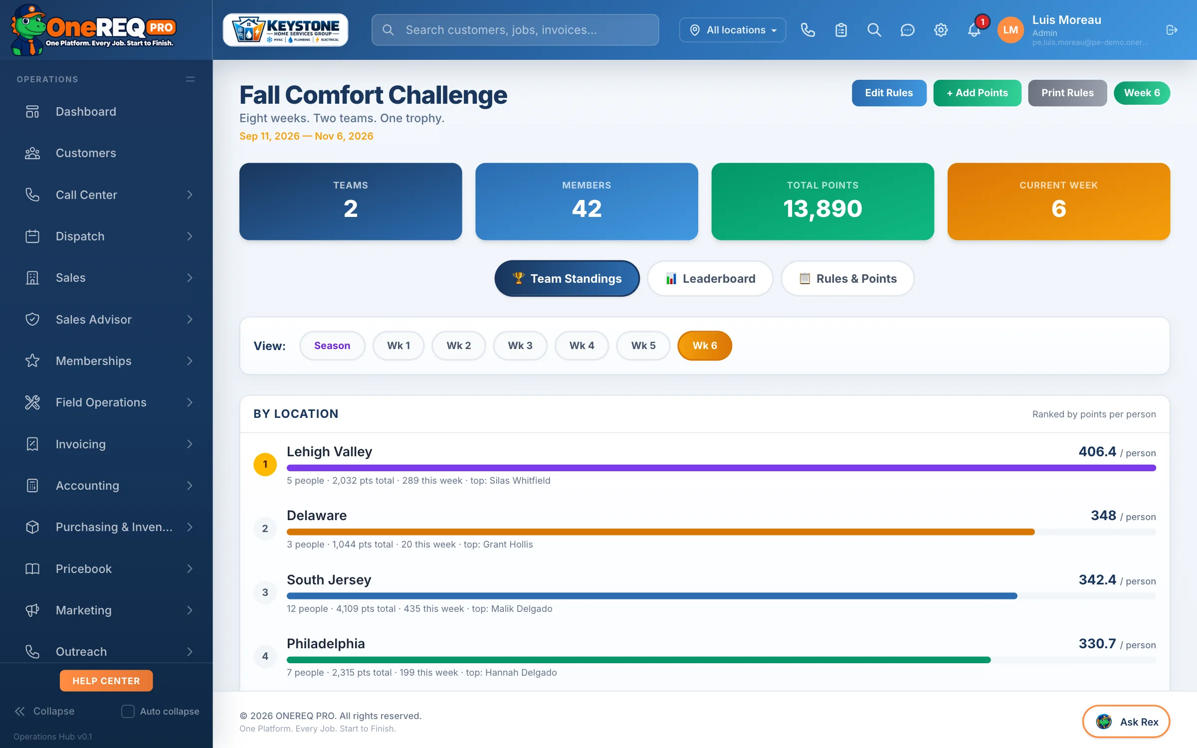Switch to the Rules & Points tab
Screen dimensions: 1197x748
[x=848, y=278]
